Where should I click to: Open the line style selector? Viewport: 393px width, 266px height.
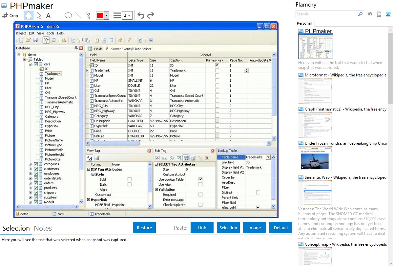[x=117, y=15]
